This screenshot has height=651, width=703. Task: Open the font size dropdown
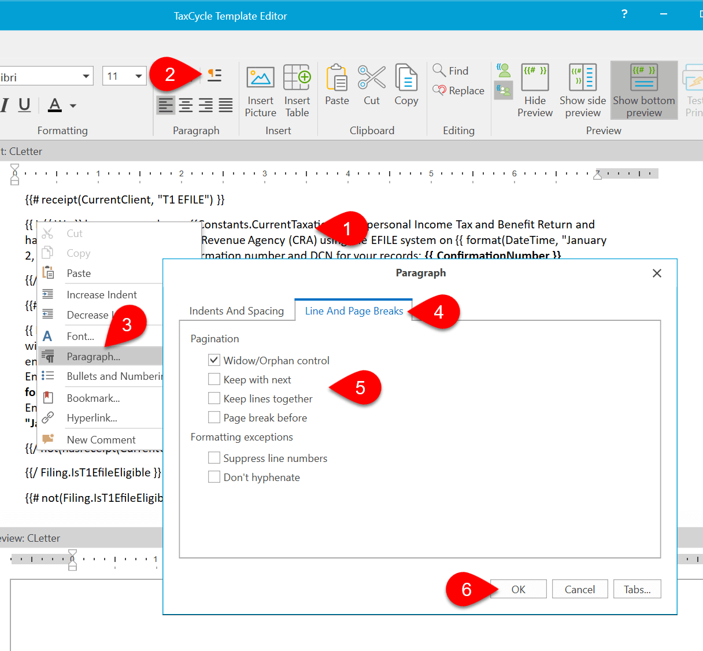pyautogui.click(x=139, y=76)
